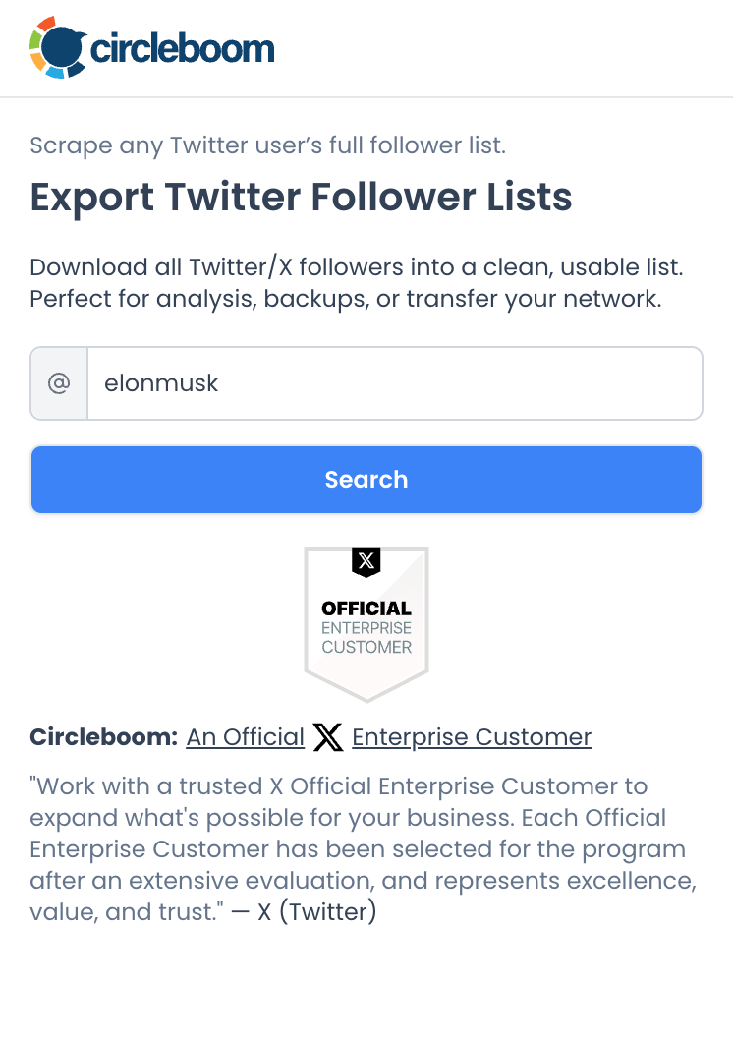Viewport: 733px width, 1046px height.
Task: Click the X icon between the customer links
Action: tap(327, 736)
